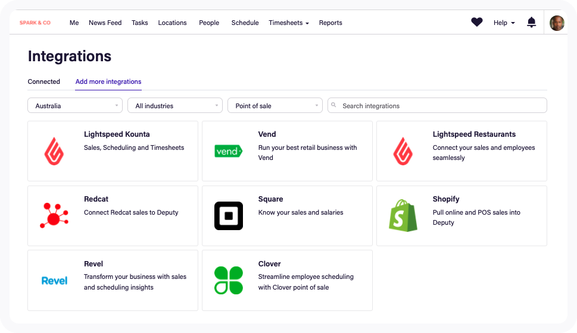Switch to the Connected tab
Screen dimensions: 577x333
[x=44, y=81]
